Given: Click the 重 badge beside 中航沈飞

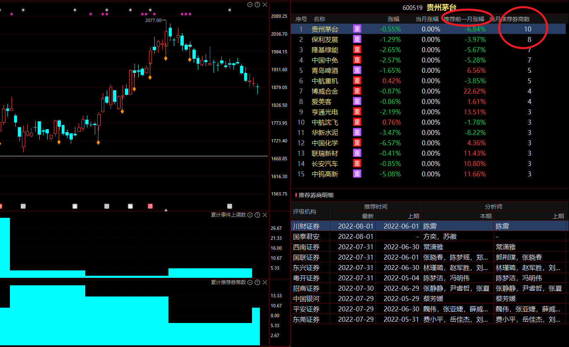Looking at the screenshot, I should point(357,122).
